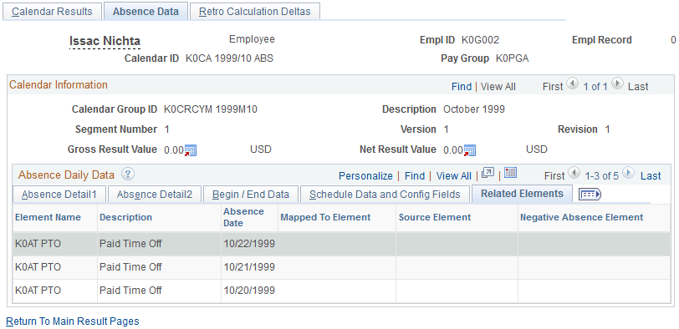Sort by Element Name column header

(48, 217)
